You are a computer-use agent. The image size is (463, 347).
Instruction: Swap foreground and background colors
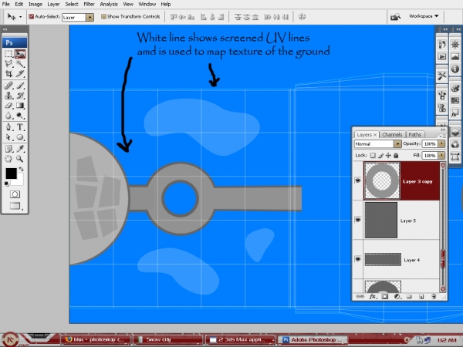[21, 170]
